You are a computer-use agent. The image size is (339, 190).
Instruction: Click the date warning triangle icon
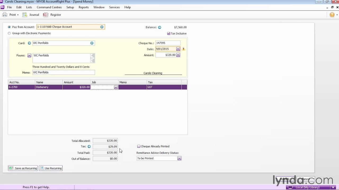tap(183, 49)
